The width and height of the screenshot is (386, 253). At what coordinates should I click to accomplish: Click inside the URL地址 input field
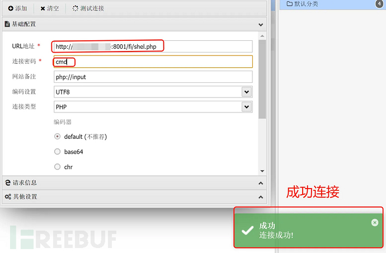(x=153, y=46)
